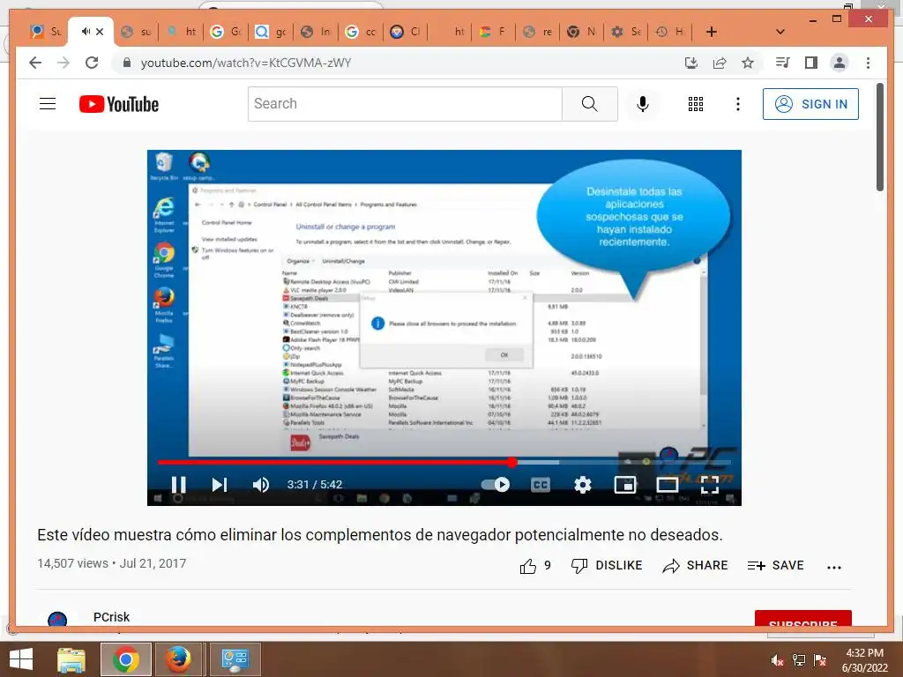The image size is (903, 677).
Task: Open the PCrisk channel link
Action: point(111,617)
